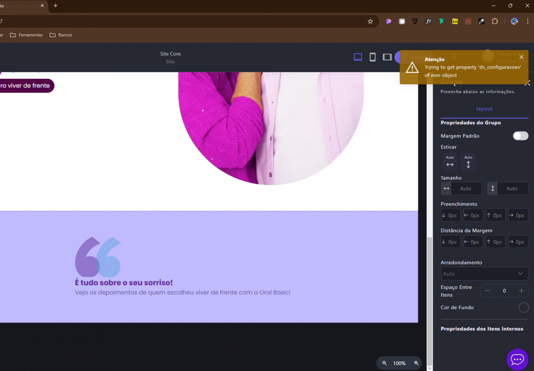Toggle horizontal Auto stretch under Esticar

click(450, 162)
